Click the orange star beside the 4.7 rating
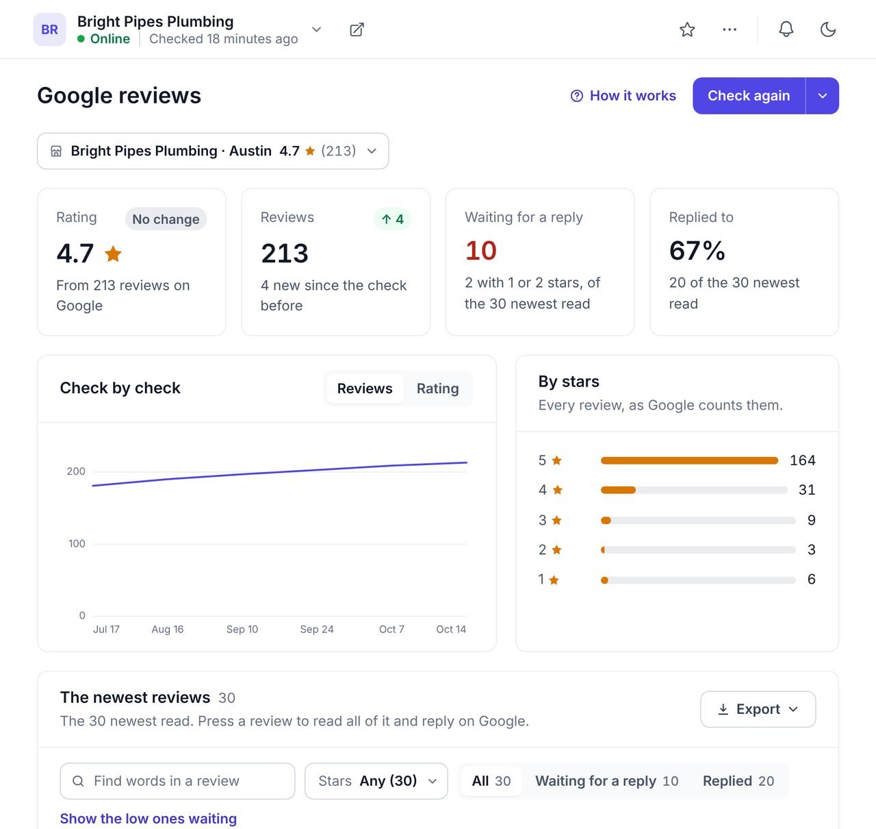The height and width of the screenshot is (829, 876). [x=113, y=254]
